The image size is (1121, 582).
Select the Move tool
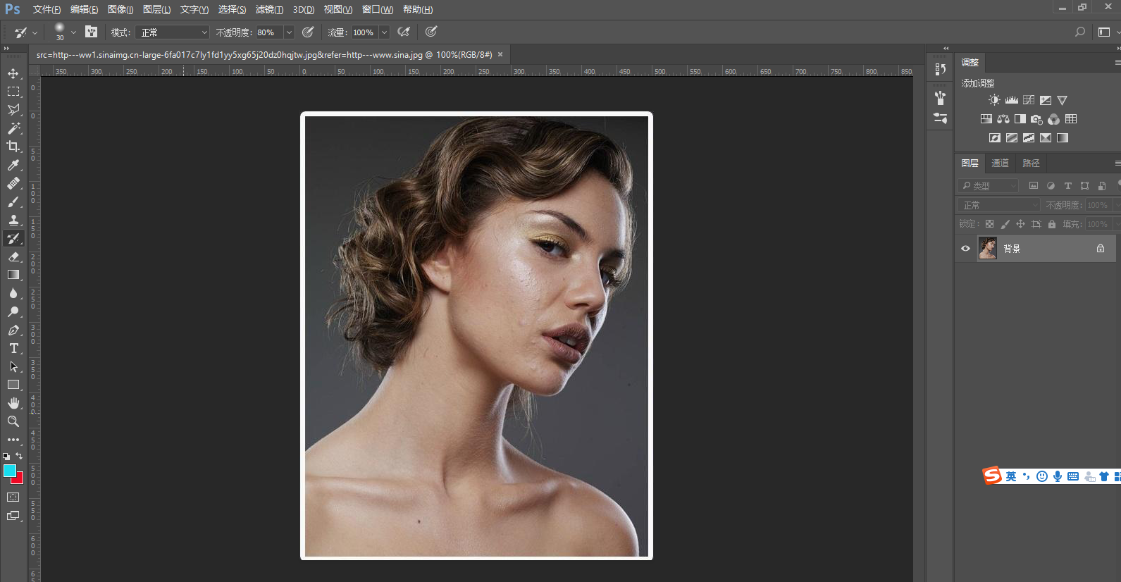(x=13, y=73)
